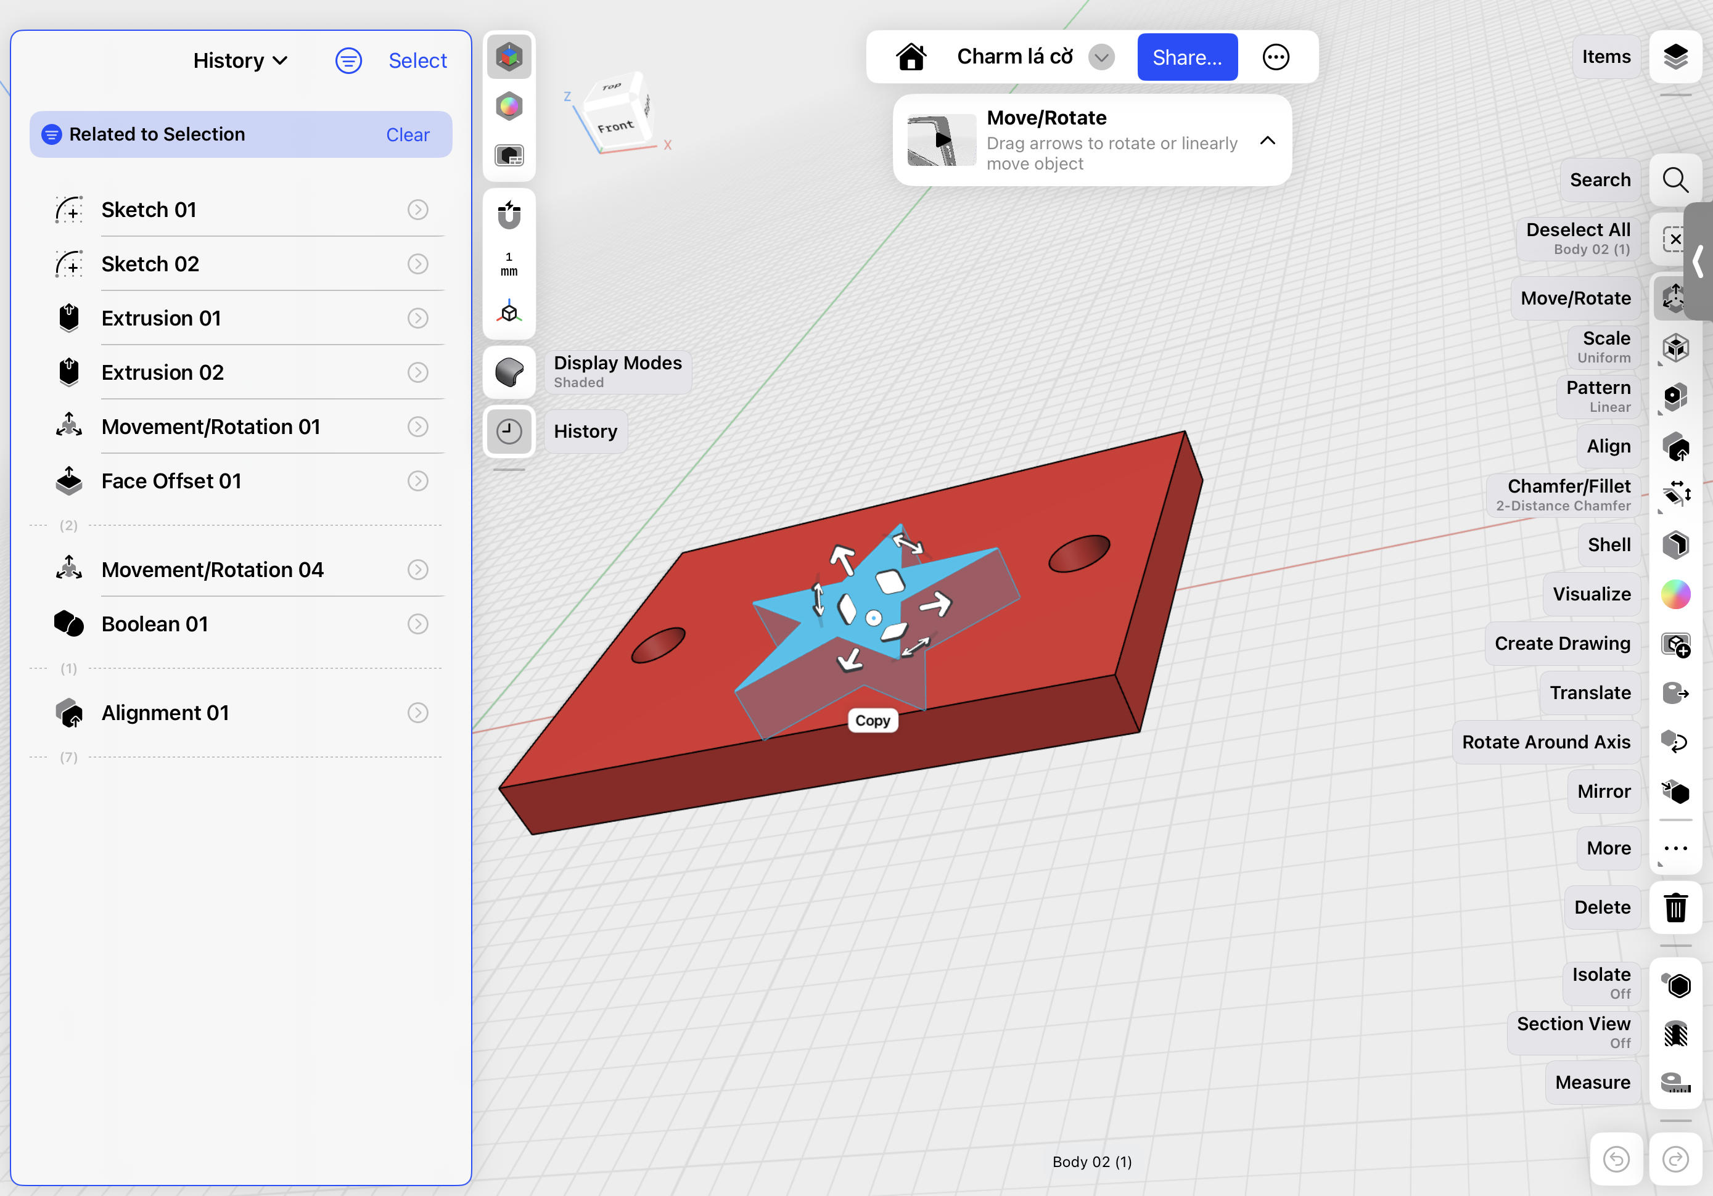This screenshot has height=1196, width=1713.
Task: Collapse the Move/Rotate hint panel
Action: 1267,141
